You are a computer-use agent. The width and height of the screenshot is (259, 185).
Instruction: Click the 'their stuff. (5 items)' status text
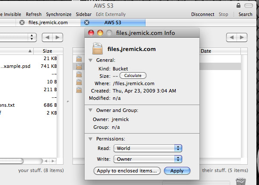[225, 170]
